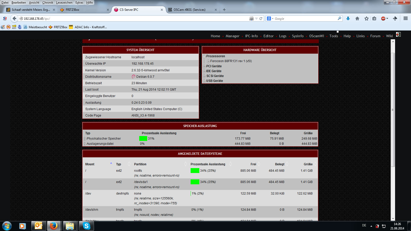This screenshot has width=411, height=231.
Task: Open the Sysinfo navigation link
Action: pyautogui.click(x=298, y=36)
